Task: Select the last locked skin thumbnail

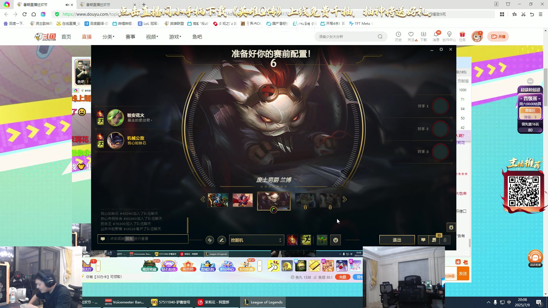Action: tap(330, 200)
